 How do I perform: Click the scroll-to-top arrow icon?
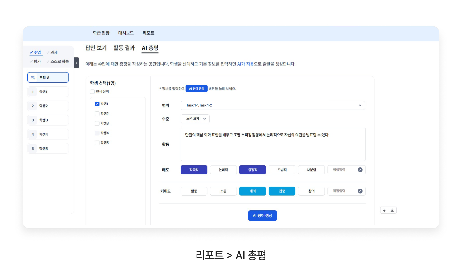[x=384, y=210]
